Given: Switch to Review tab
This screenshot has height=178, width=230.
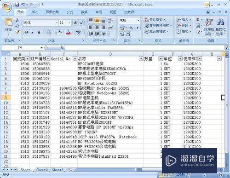Looking at the screenshot, I should pos(99,12).
